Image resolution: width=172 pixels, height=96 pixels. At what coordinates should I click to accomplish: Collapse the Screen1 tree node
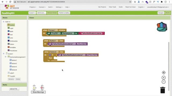tap(3, 54)
